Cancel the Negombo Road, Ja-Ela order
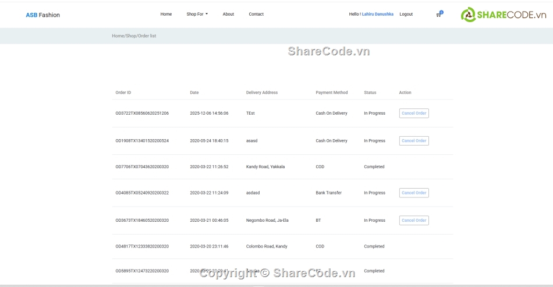Image resolution: width=553 pixels, height=287 pixels. (x=414, y=220)
